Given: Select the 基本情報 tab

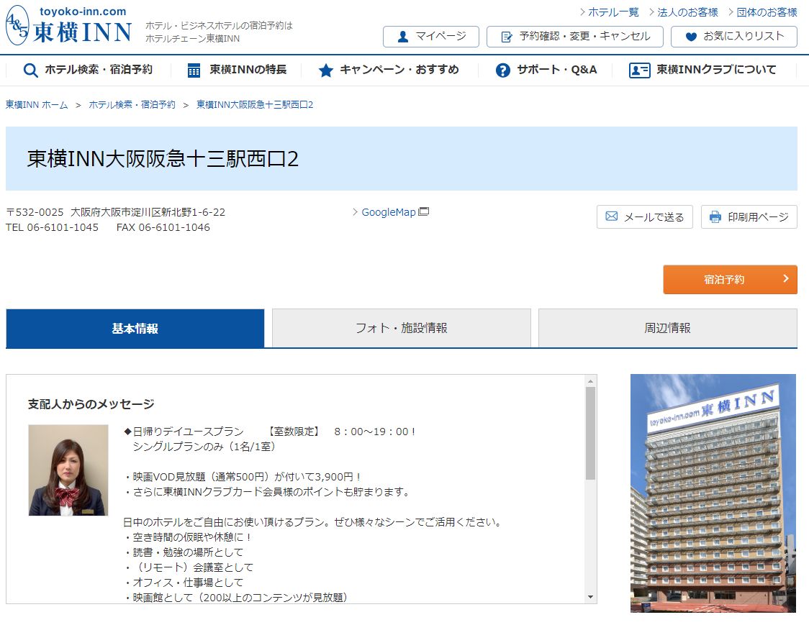Looking at the screenshot, I should [x=135, y=329].
